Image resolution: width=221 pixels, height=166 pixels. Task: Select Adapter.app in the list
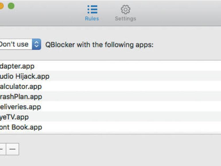point(110,66)
